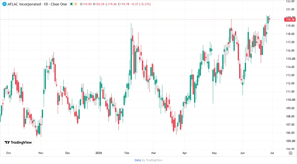Click the C119.78 close value
The image size is (297, 164).
123,4
